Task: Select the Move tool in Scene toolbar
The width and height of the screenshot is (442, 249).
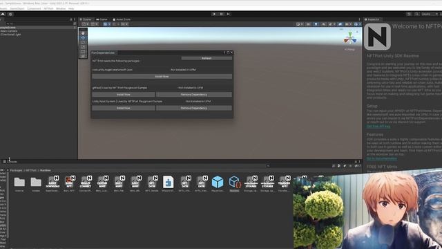Action: click(x=83, y=38)
